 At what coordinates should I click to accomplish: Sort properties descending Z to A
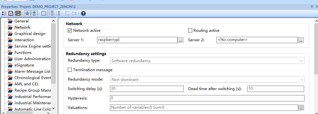coord(58,14)
